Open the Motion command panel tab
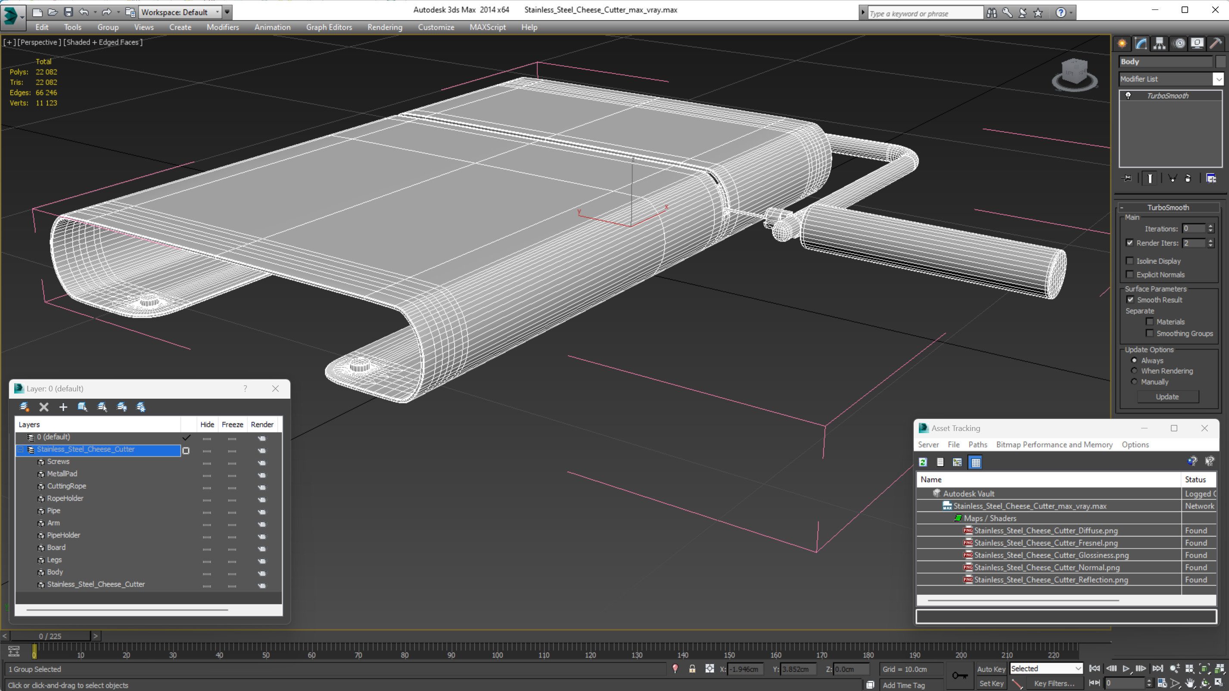The width and height of the screenshot is (1229, 691). 1179,43
